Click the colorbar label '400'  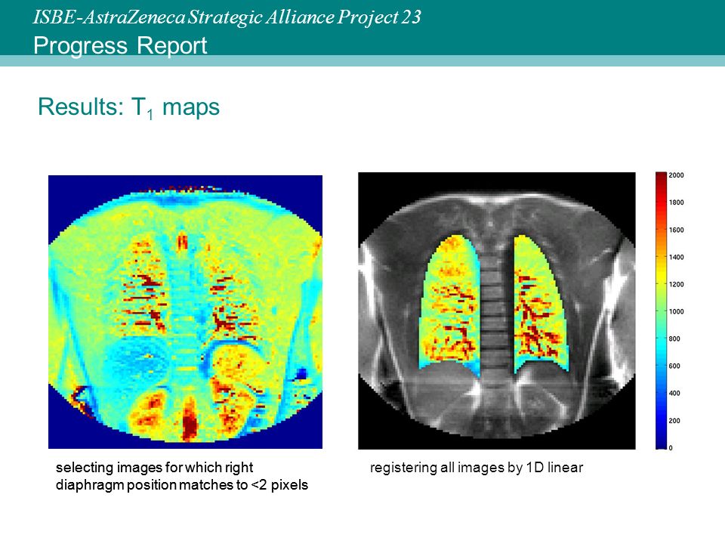(674, 394)
